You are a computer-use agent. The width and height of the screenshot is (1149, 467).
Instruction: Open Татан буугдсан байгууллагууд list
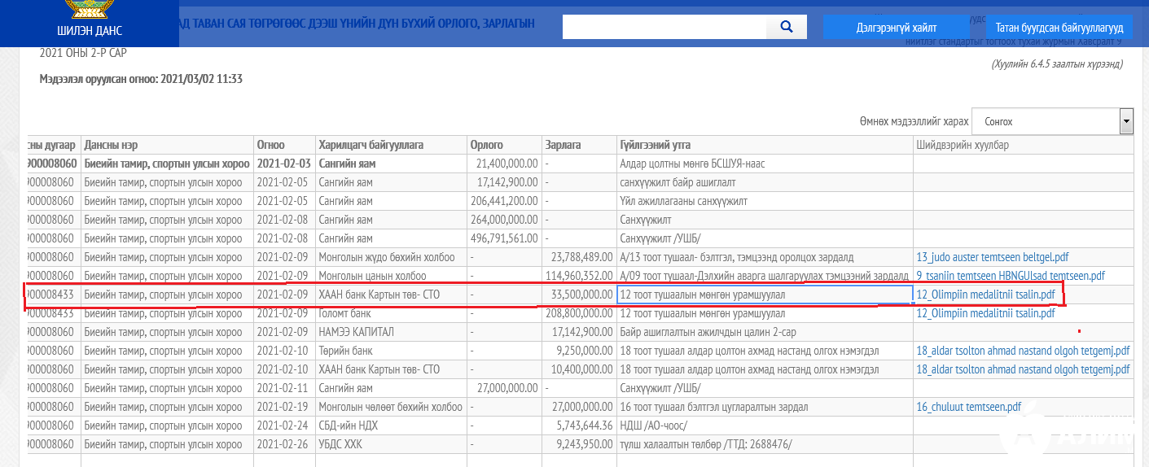(1059, 27)
